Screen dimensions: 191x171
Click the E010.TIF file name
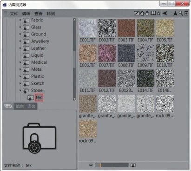[x=165, y=65]
